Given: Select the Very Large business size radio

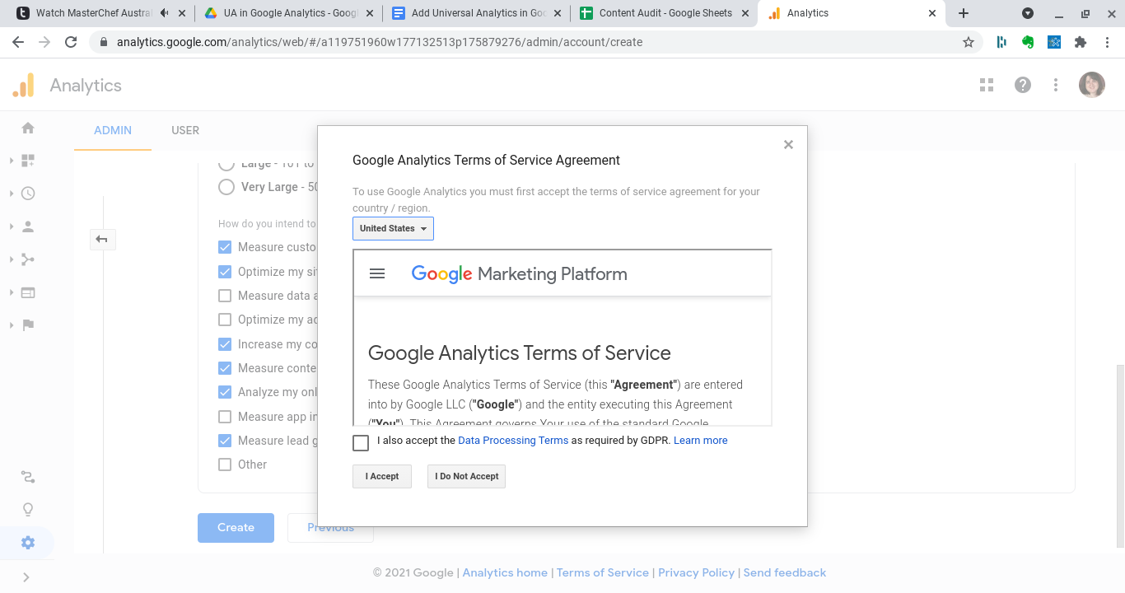Looking at the screenshot, I should click(x=226, y=187).
